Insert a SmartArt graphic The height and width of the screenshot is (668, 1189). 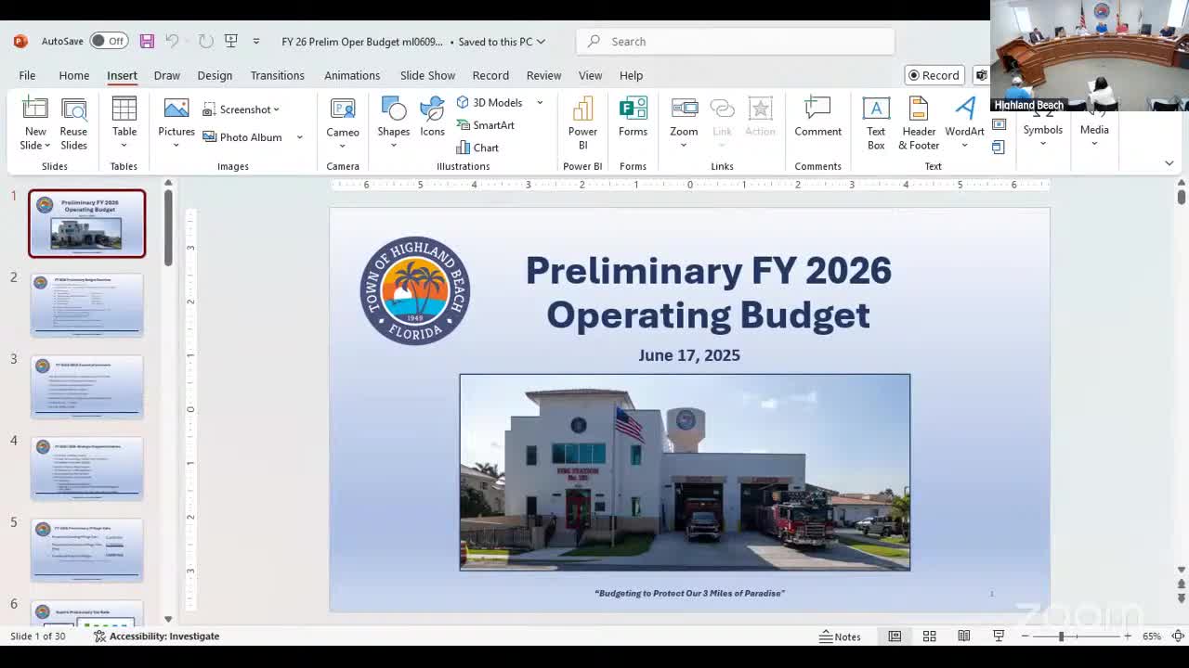pyautogui.click(x=486, y=125)
